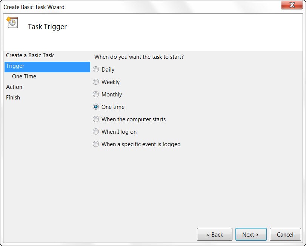Open the One Time sub-step
Screen dimensions: 306x246
coord(24,76)
